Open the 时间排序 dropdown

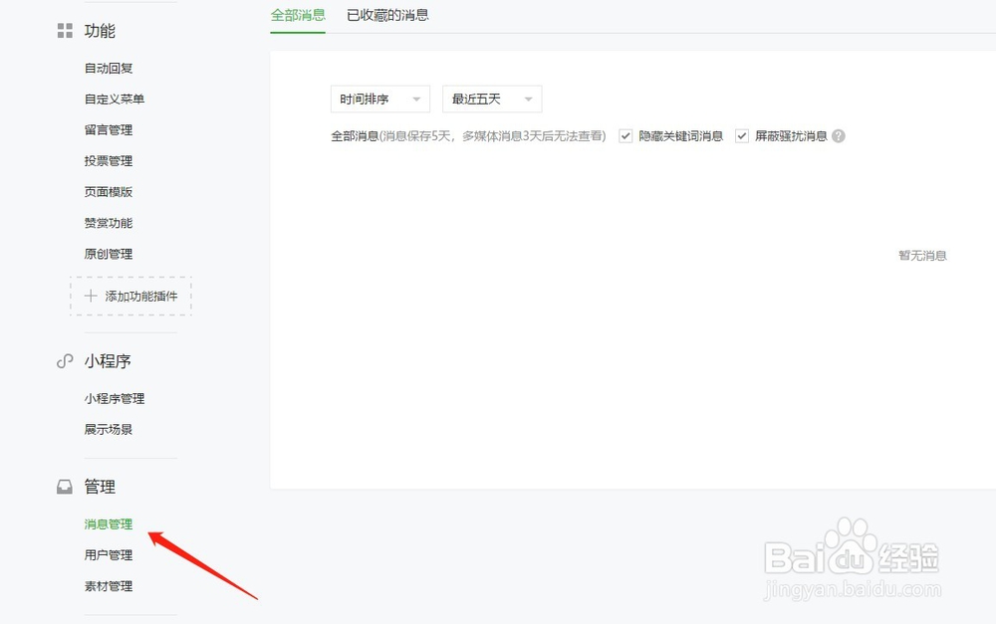[x=380, y=100]
